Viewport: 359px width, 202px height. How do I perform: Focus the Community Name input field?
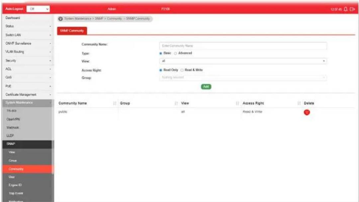click(243, 46)
